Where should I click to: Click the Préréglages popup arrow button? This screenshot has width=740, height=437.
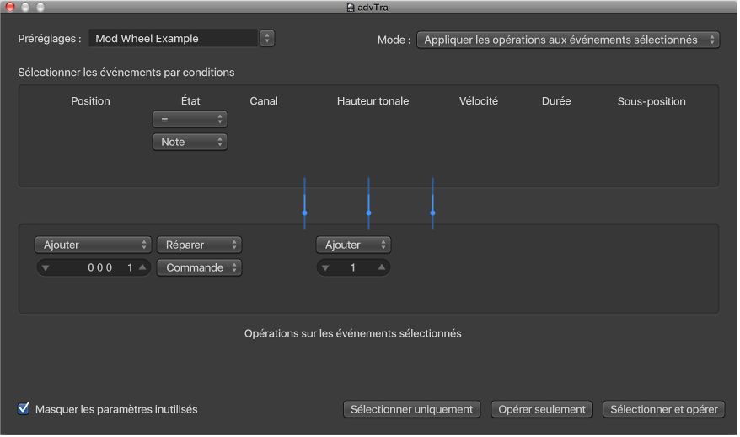267,38
